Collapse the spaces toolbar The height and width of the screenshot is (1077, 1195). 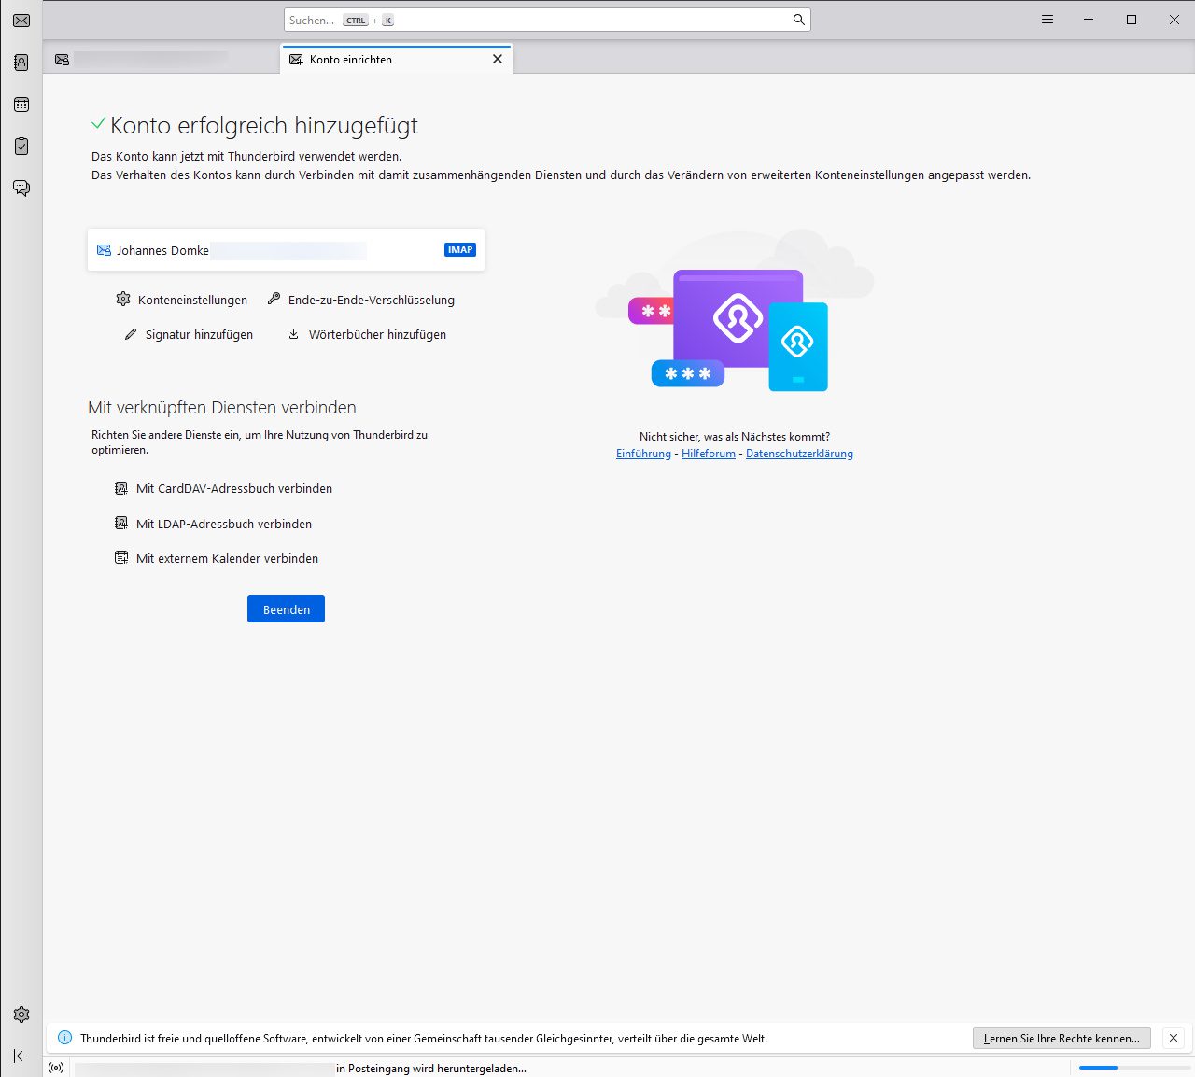click(x=21, y=1056)
